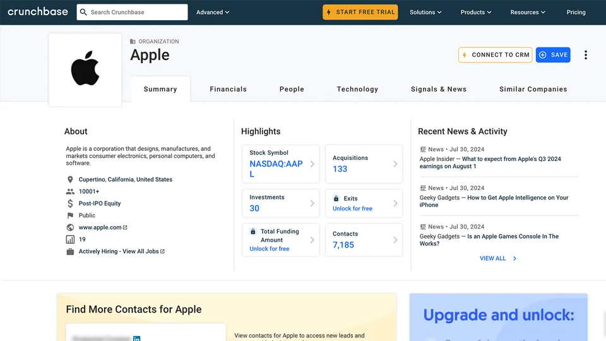This screenshot has height=341, width=606.
Task: Click the Crunchbase logo
Action: point(37,12)
